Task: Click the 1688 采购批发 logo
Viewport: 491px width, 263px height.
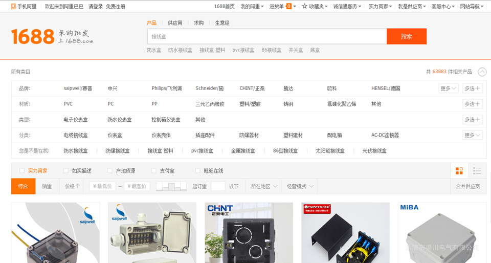Action: (x=52, y=36)
